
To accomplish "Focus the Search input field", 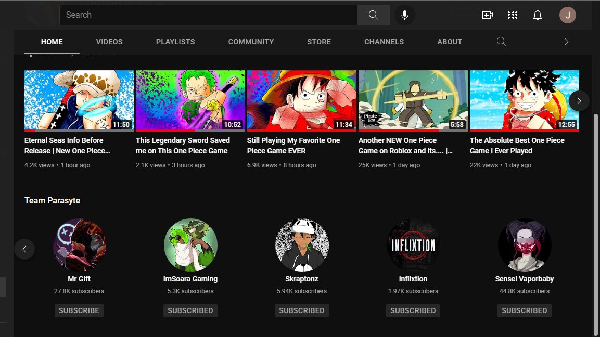I will (x=208, y=15).
